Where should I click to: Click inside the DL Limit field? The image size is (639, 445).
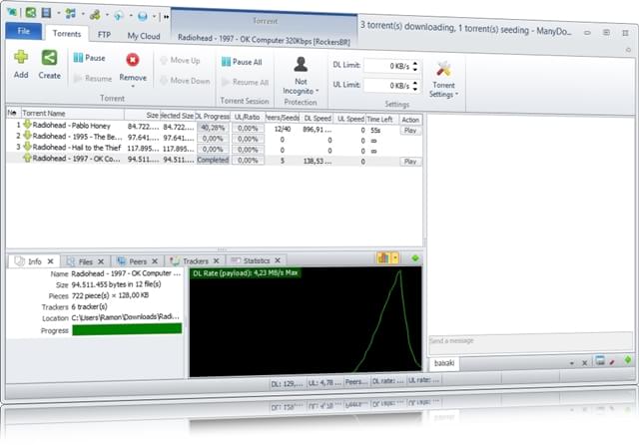(387, 66)
